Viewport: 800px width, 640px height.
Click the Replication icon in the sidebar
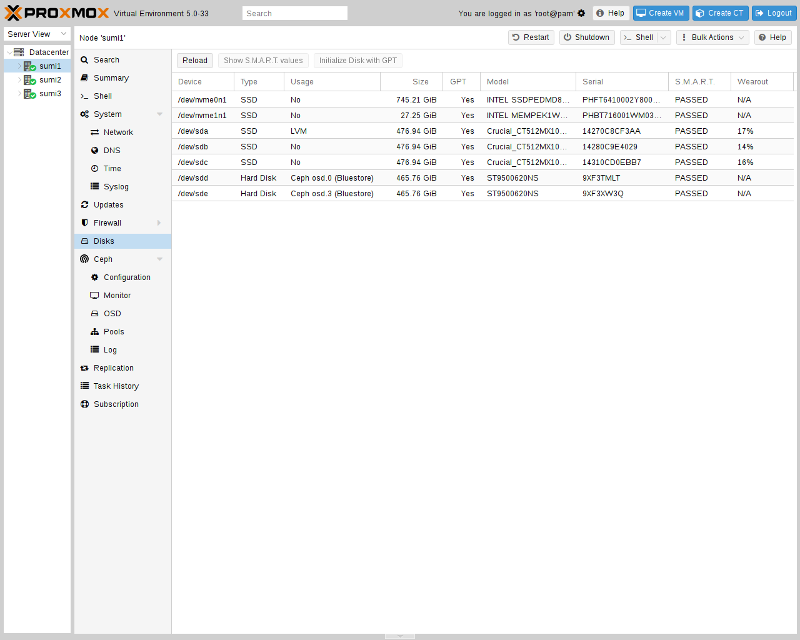pyautogui.click(x=84, y=368)
